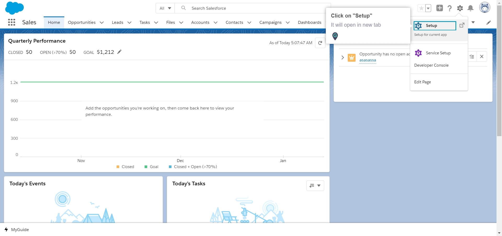This screenshot has height=236, width=502.
Task: Click the task list icon beside X
Action: point(472,56)
